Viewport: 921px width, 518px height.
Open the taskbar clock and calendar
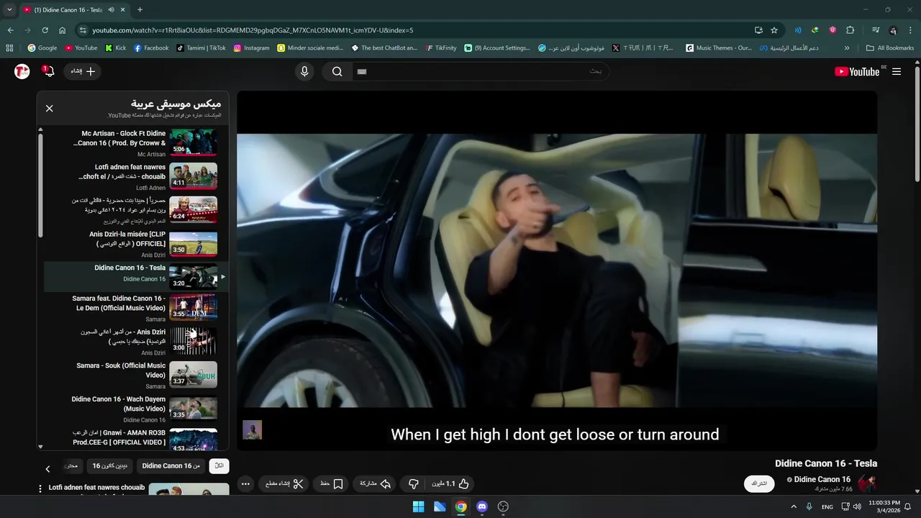[884, 506]
